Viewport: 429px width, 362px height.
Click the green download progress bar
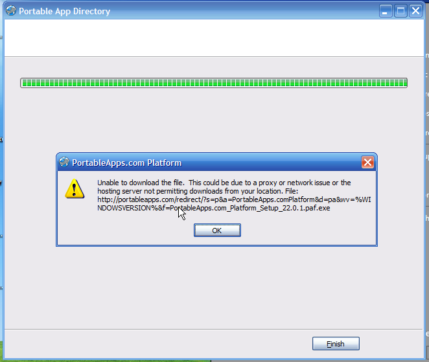214,83
